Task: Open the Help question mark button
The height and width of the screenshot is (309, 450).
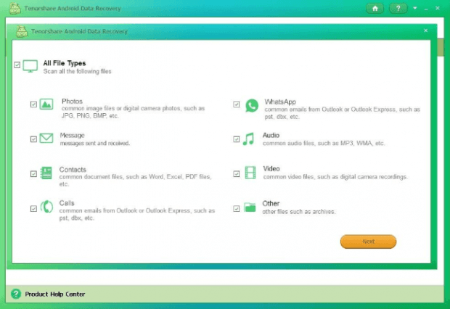Action: (398, 8)
